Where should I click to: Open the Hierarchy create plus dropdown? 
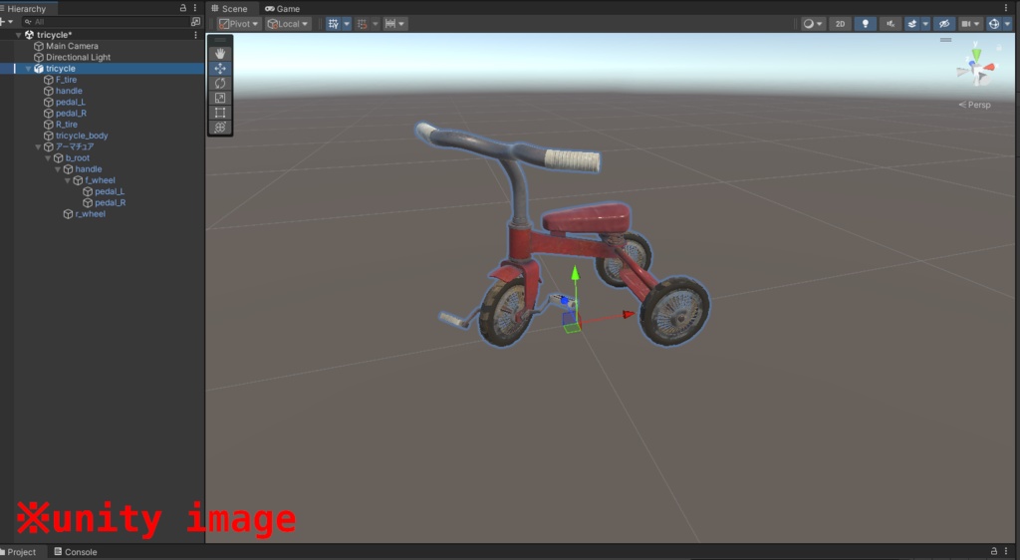click(x=7, y=22)
